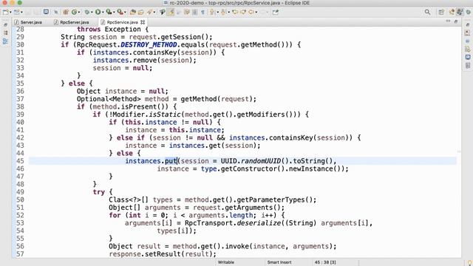The width and height of the screenshot is (473, 266).
Task: Click the 45 : 38 cursor position
Action: (x=325, y=262)
